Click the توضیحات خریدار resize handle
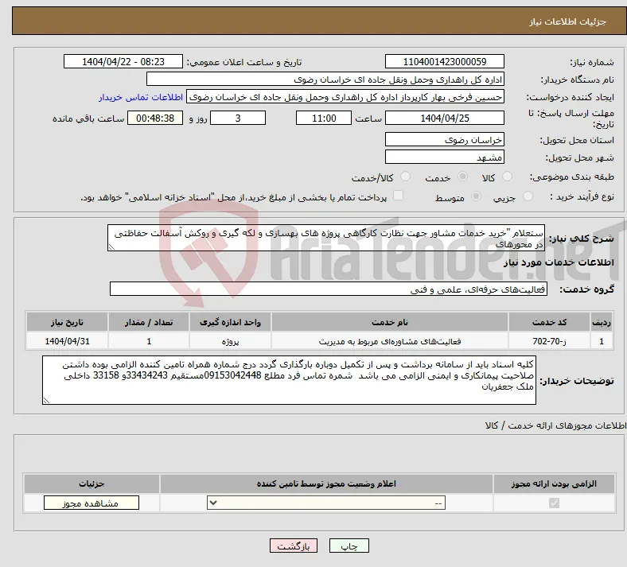The image size is (627, 567). pos(46,401)
